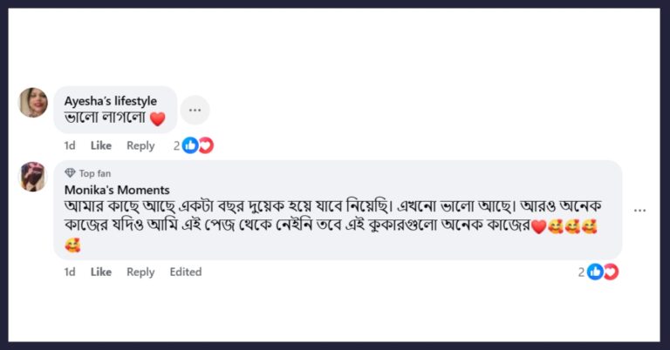Click thumbs-up reaction icon on Monika's comment
Screen dimensions: 670x350
595,272
